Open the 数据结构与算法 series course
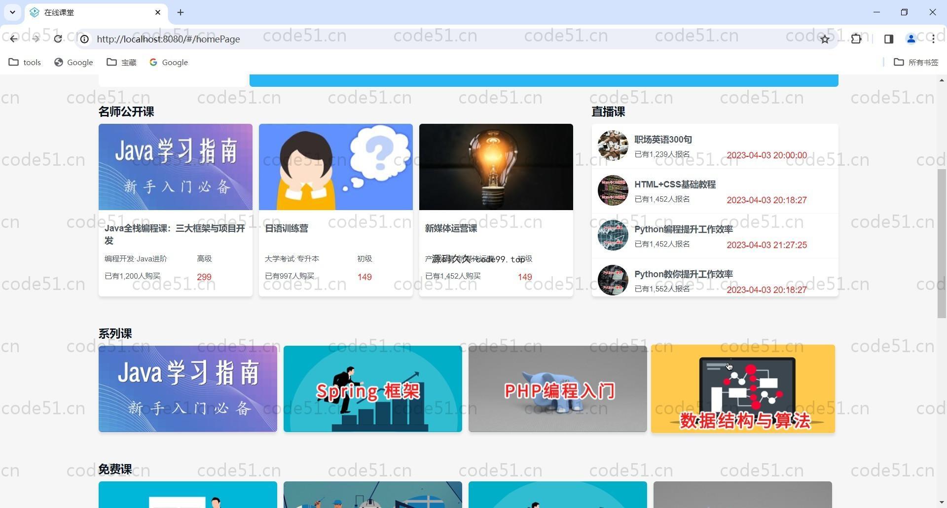This screenshot has height=508, width=947. pyautogui.click(x=743, y=389)
